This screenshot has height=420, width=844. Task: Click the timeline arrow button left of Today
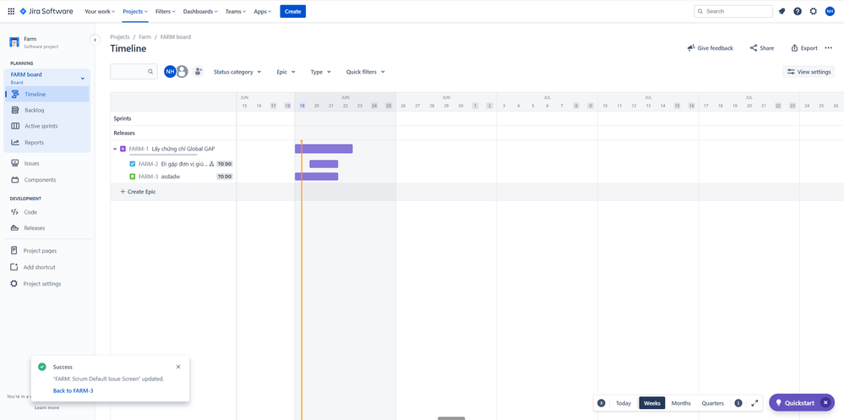tap(602, 403)
